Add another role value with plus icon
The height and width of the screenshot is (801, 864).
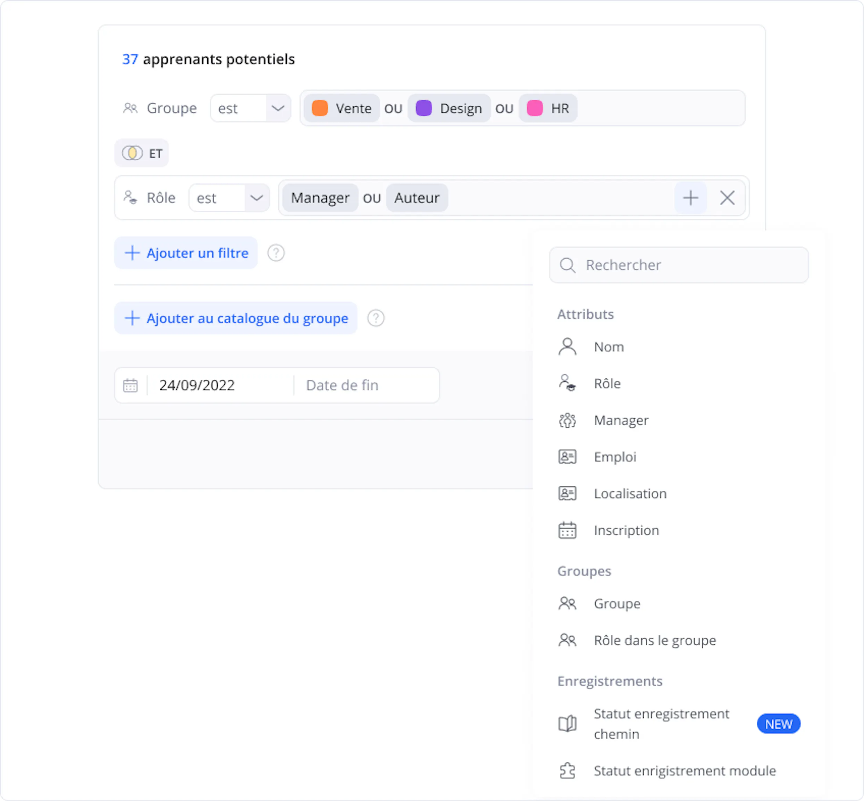coord(691,198)
